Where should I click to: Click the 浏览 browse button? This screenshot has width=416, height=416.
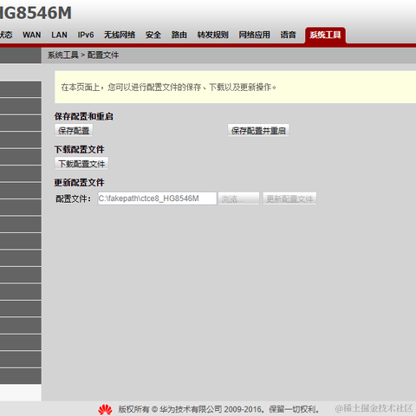(238, 198)
